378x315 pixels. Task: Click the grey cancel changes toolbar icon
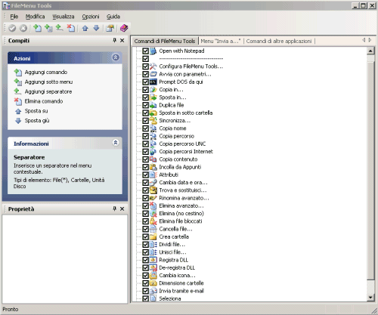(x=23, y=28)
